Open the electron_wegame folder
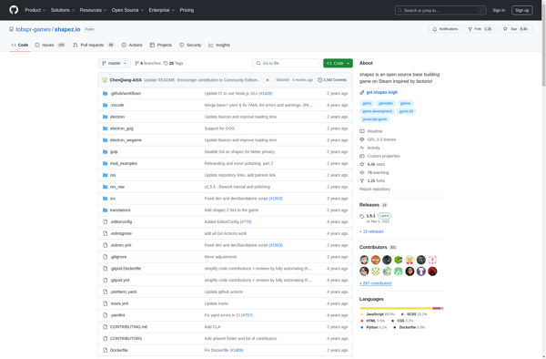This screenshot has width=546, height=359. tap(126, 140)
